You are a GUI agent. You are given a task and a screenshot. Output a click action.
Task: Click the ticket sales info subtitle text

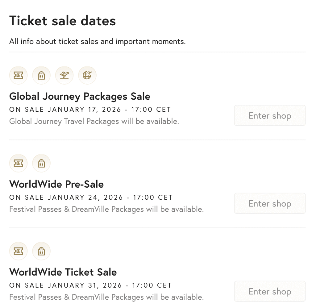pyautogui.click(x=98, y=41)
